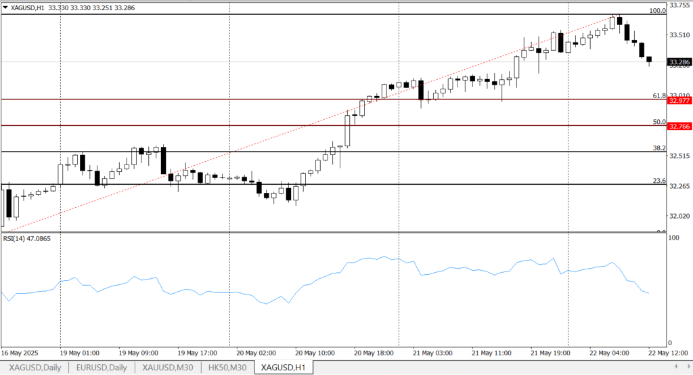Click the 21 May 11:00 time axis label
This screenshot has height=375, width=693.
point(491,353)
